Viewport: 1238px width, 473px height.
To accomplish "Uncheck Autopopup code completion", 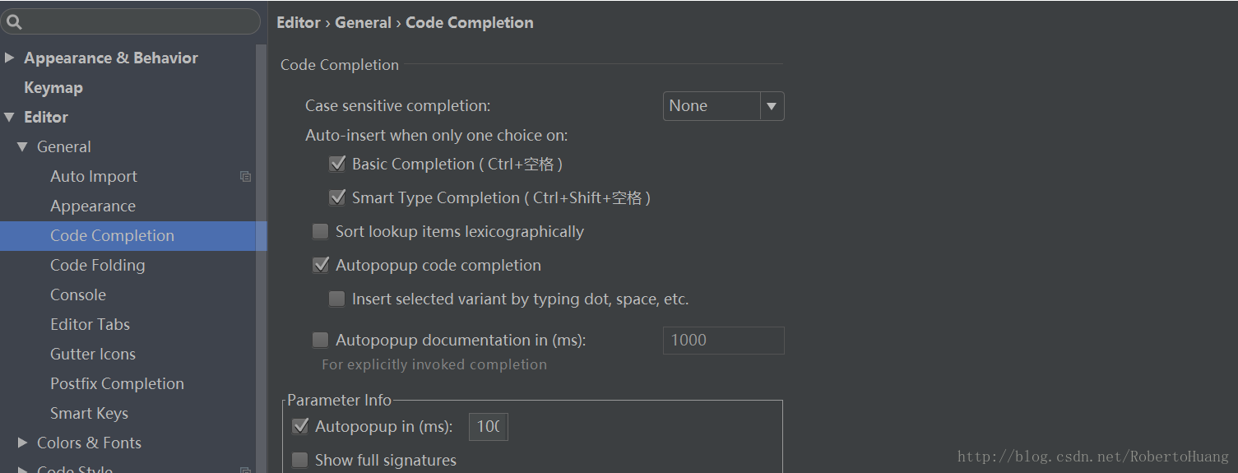I will pyautogui.click(x=321, y=266).
